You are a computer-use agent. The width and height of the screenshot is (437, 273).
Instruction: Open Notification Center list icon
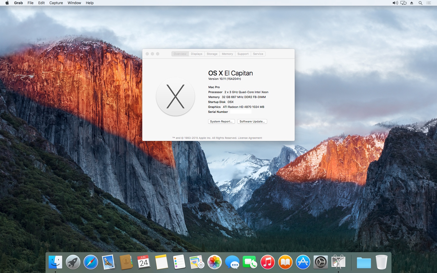point(429,3)
